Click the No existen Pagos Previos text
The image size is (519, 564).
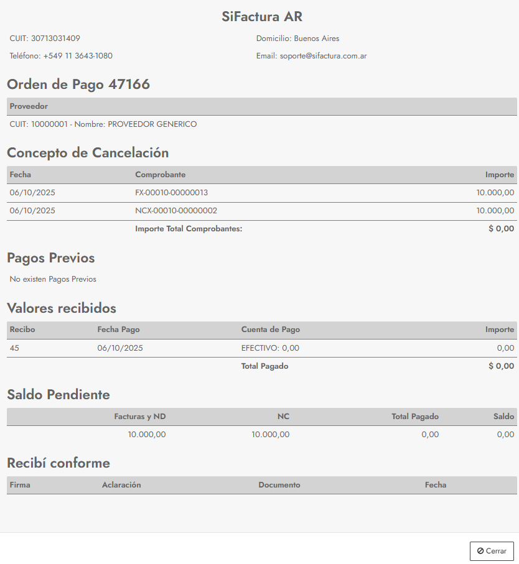pos(53,279)
